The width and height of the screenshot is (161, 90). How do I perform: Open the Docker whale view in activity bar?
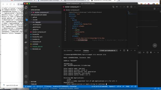(26, 42)
